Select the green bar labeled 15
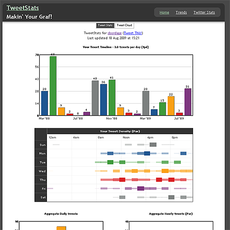 (162, 109)
